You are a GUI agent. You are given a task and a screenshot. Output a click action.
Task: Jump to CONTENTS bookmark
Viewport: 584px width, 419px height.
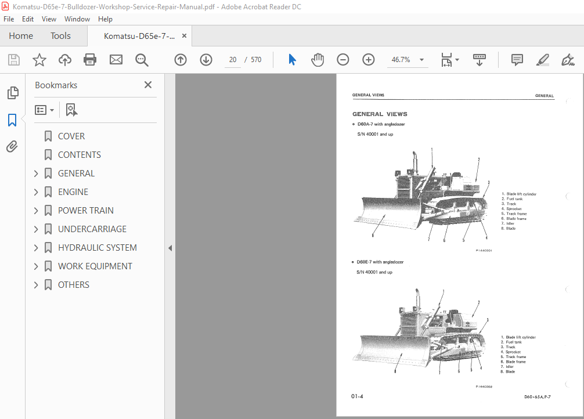[x=80, y=155]
